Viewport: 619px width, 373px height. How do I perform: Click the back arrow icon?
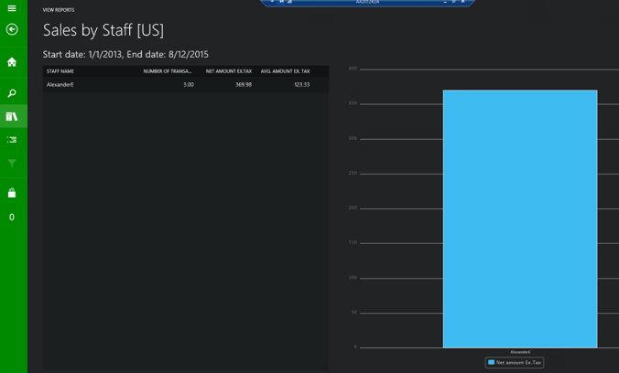click(12, 30)
